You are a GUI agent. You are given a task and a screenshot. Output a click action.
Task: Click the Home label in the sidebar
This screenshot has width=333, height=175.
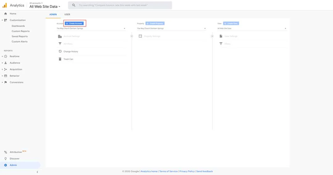pos(13,14)
